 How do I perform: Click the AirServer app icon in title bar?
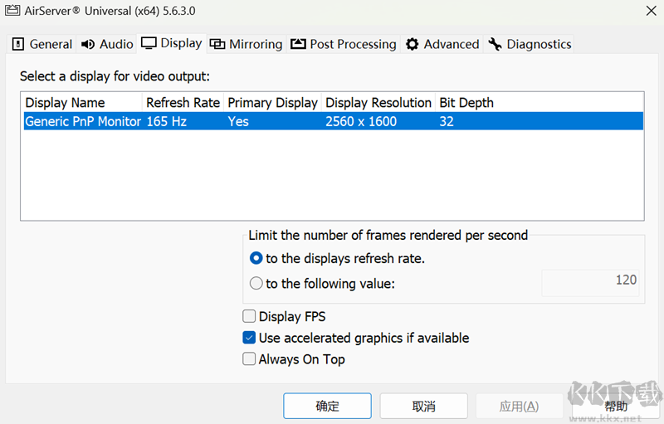(13, 11)
